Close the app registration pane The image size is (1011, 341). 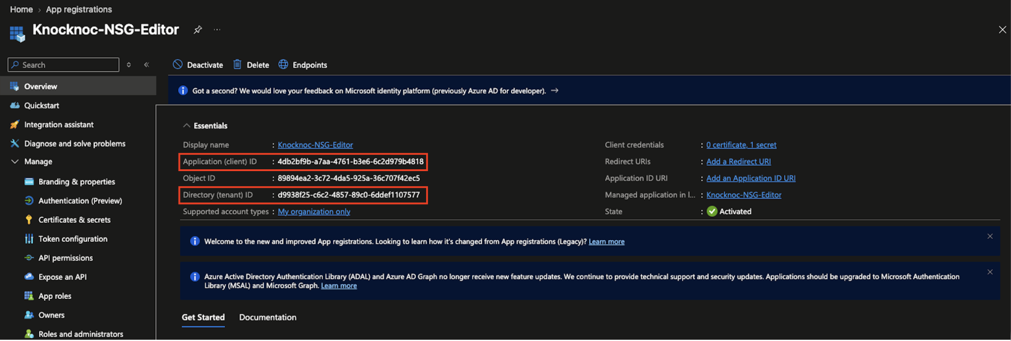click(x=1002, y=29)
